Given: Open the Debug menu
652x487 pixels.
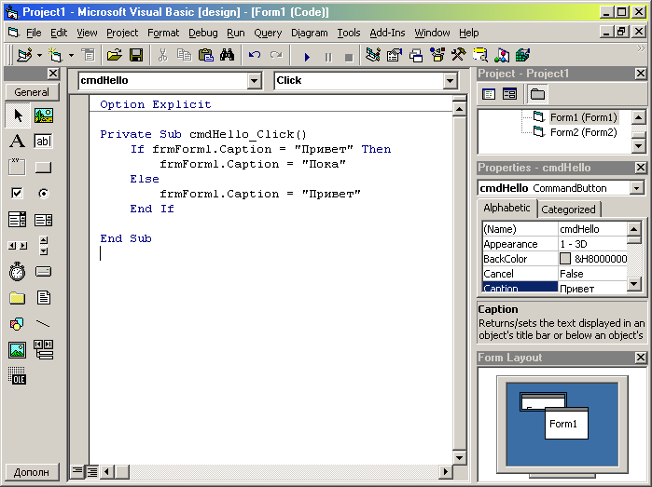Looking at the screenshot, I should pyautogui.click(x=203, y=33).
